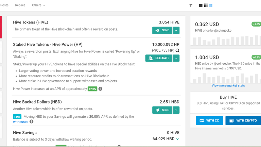Click Staked Hive Tokens - Hive Power heading

pos(48,45)
